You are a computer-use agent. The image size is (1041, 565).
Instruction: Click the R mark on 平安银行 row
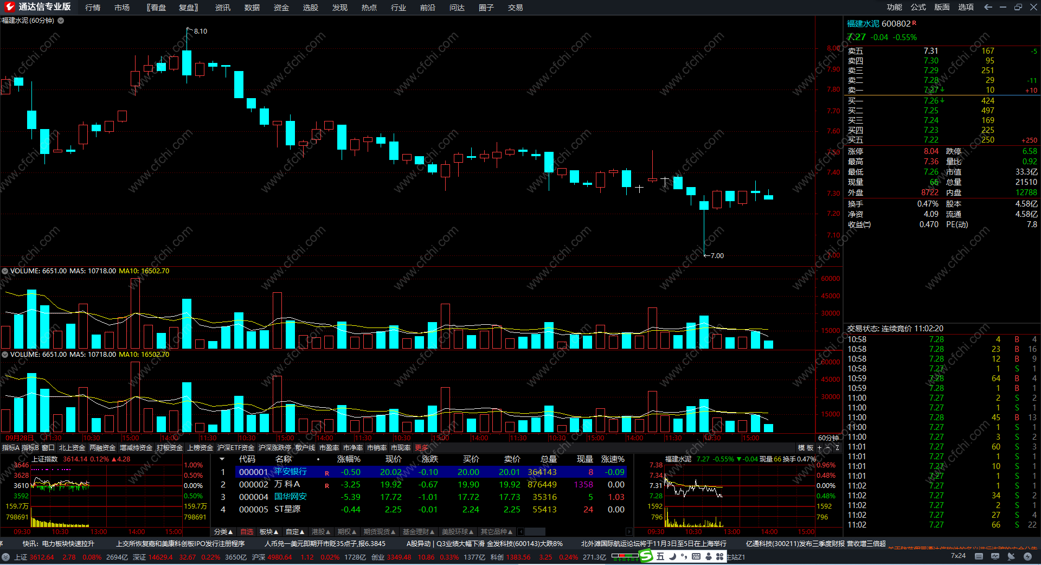click(x=327, y=473)
